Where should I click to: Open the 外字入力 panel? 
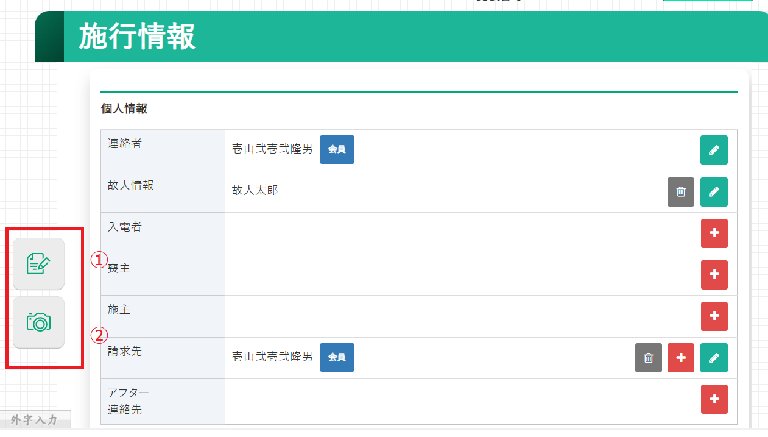point(35,420)
